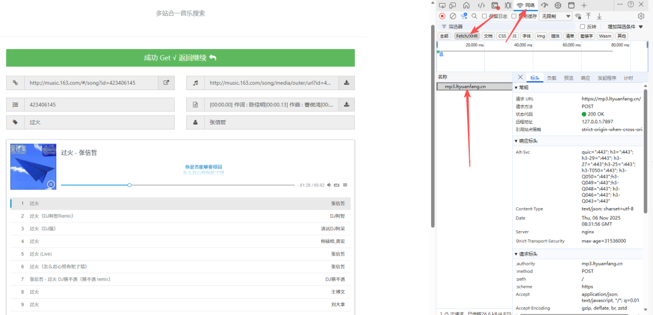Import HAR file with up arrow
The image size is (653, 315).
coord(588,16)
